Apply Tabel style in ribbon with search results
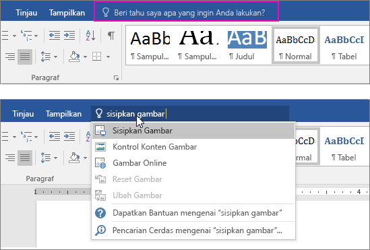The image size is (370, 250). (x=344, y=147)
